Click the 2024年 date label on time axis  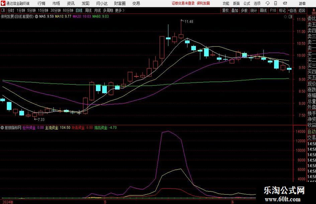click(8, 202)
